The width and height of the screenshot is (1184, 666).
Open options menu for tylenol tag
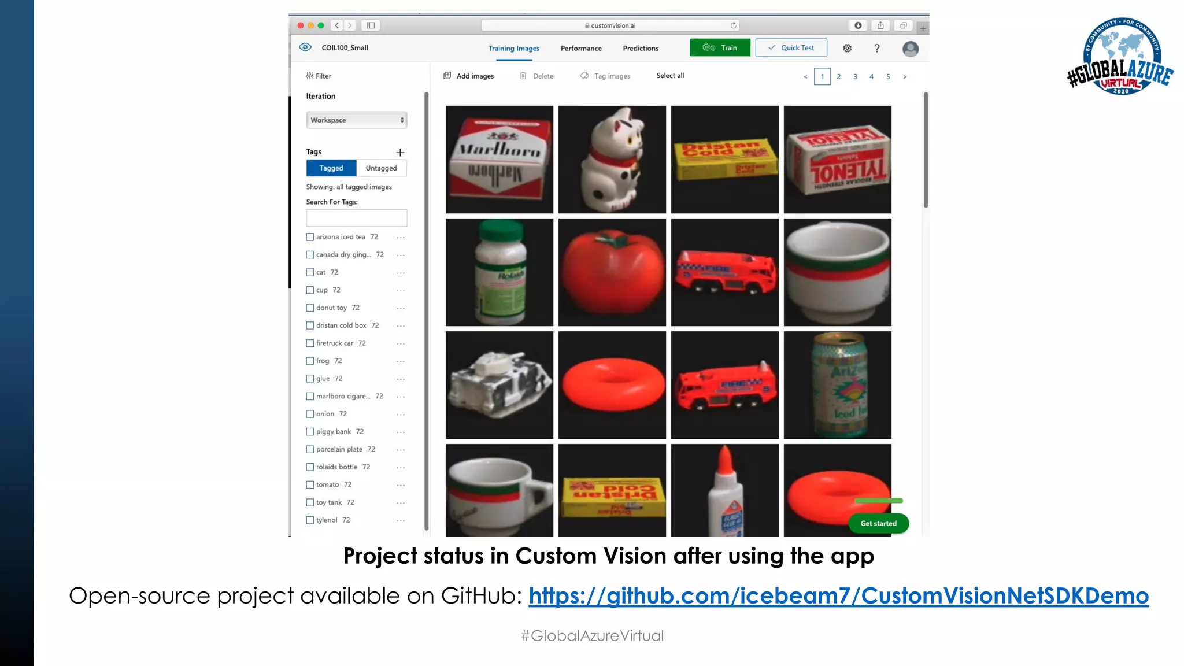click(x=401, y=521)
